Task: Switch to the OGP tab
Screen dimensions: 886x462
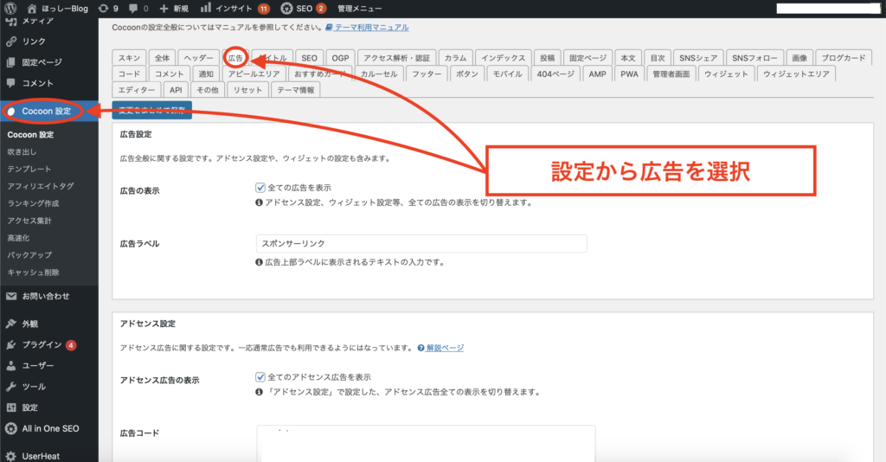Action: (x=340, y=58)
